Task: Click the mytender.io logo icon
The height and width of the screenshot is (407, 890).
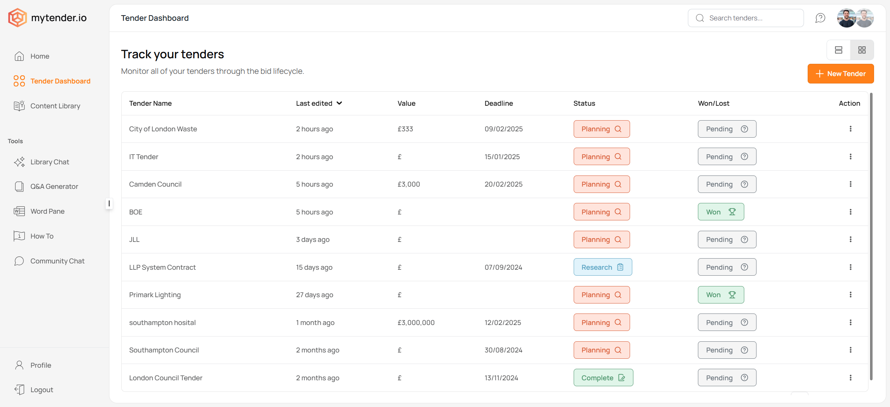Action: pos(17,18)
